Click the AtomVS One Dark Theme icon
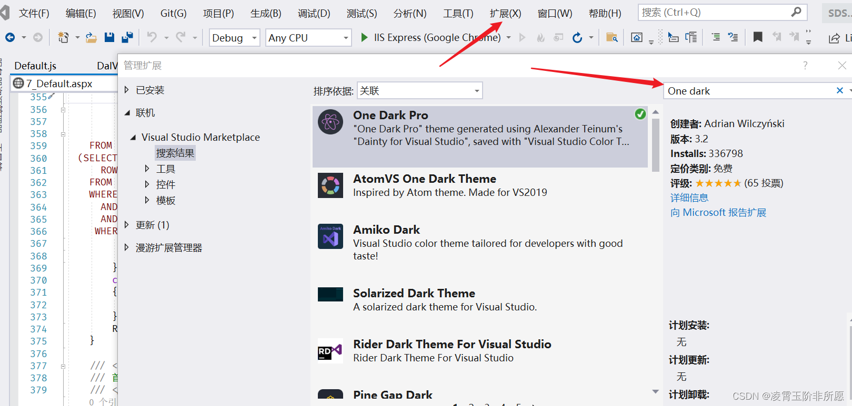 [330, 185]
